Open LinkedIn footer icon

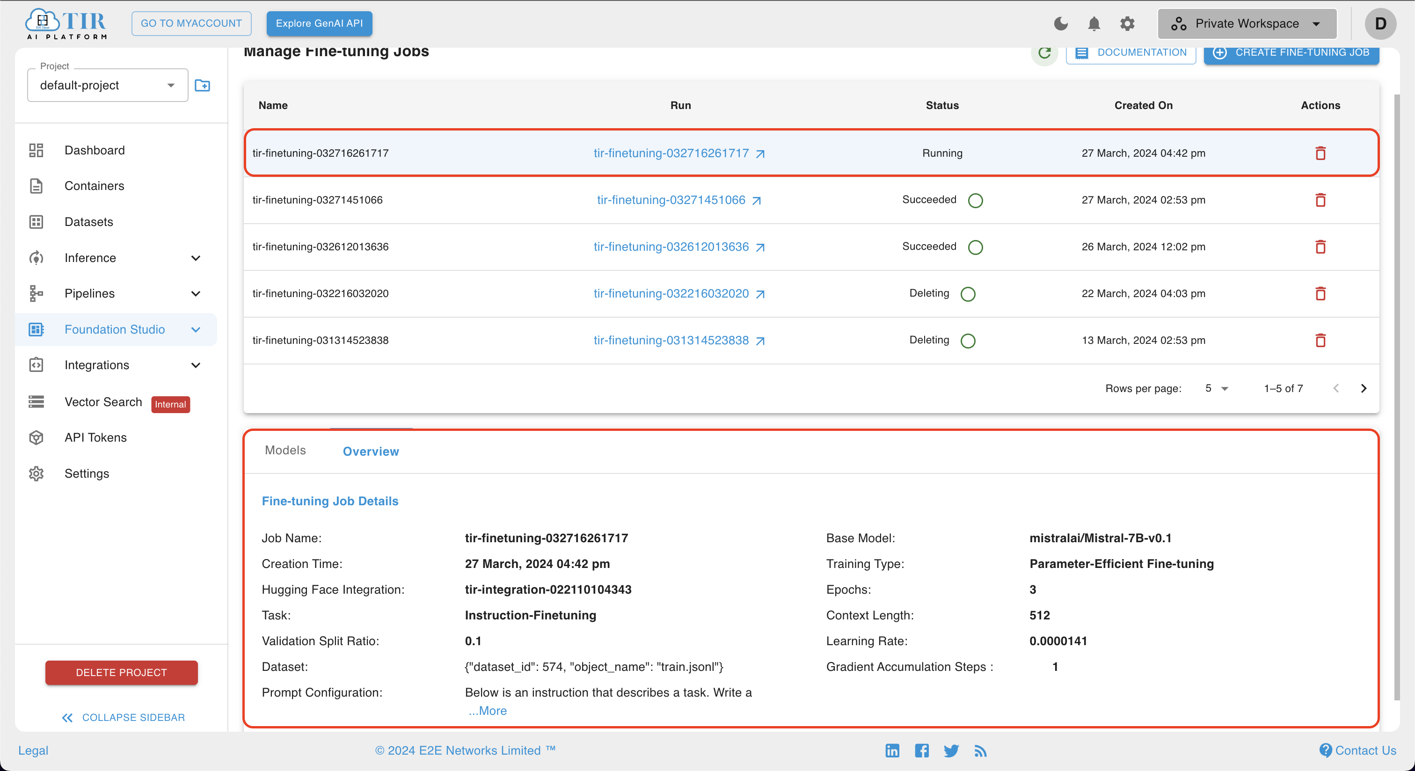[x=892, y=750]
